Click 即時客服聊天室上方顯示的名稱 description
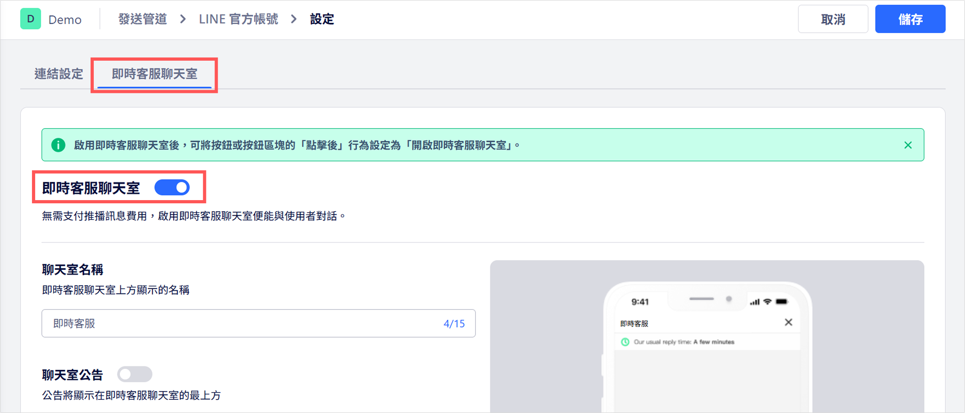This screenshot has height=413, width=965. pos(116,290)
